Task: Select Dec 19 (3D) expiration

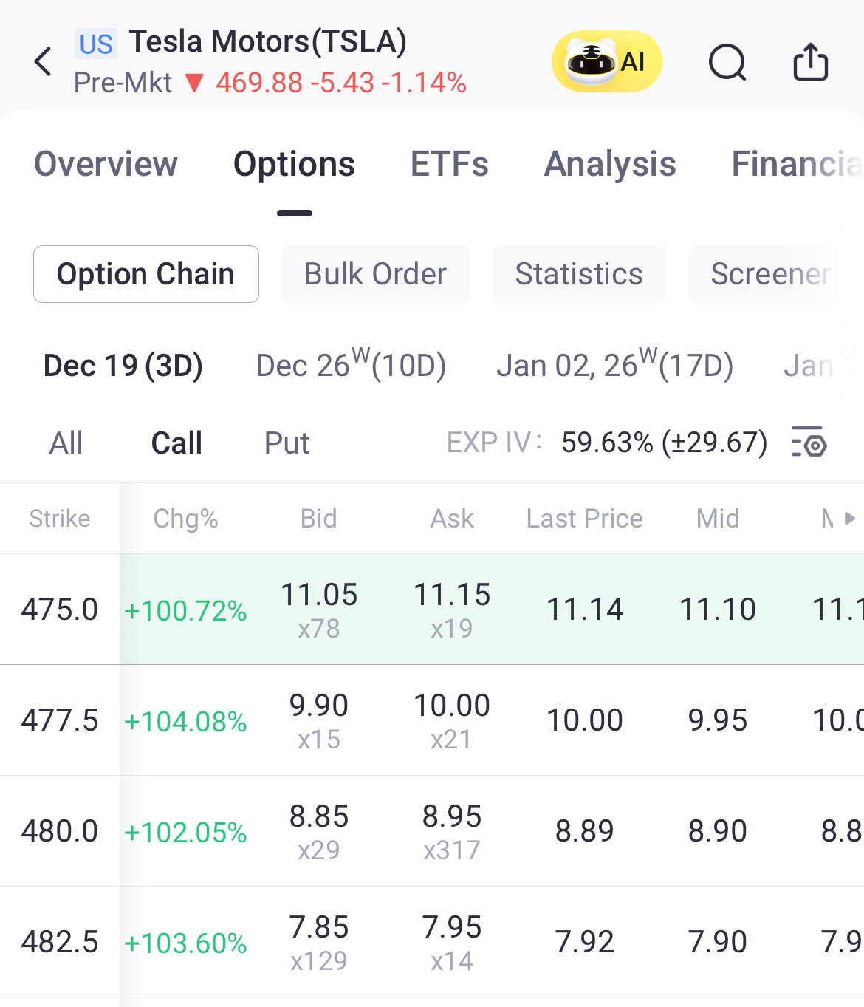Action: 123,365
